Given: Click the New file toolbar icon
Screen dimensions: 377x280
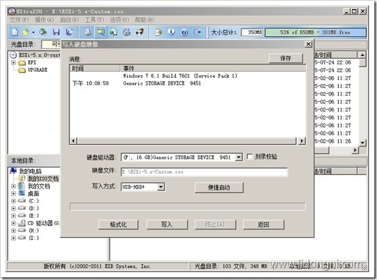Looking at the screenshot, I should point(14,32).
